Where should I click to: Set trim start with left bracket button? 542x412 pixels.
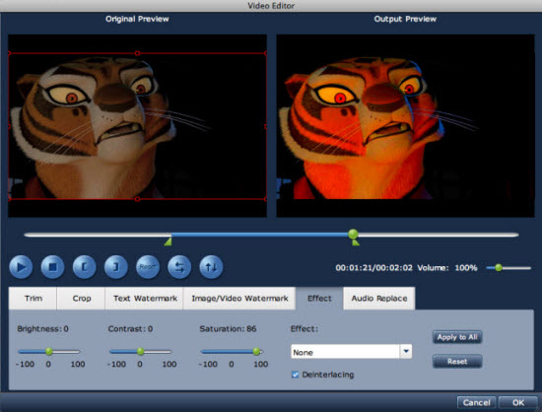pos(85,267)
